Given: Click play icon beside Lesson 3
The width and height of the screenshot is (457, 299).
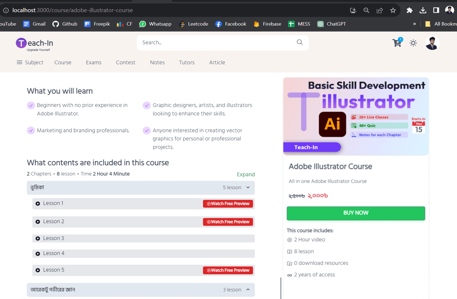Looking at the screenshot, I should [x=38, y=238].
